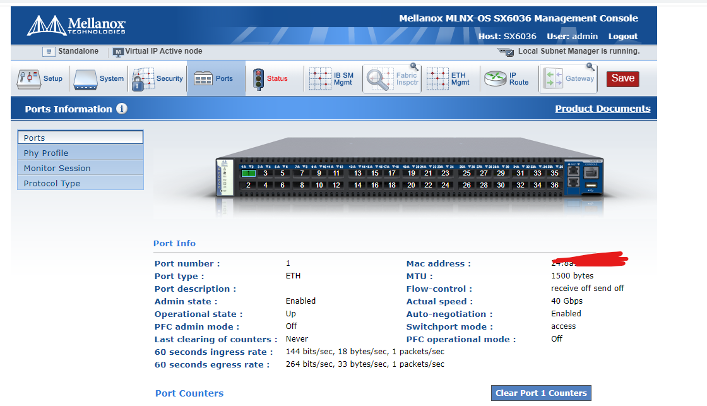
Task: Click the Mellanox Technologies logo
Action: pos(76,25)
